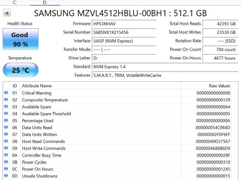Click raw value 0000000000015
The width and height of the screenshot is (241, 180).
pyautogui.click(x=213, y=176)
